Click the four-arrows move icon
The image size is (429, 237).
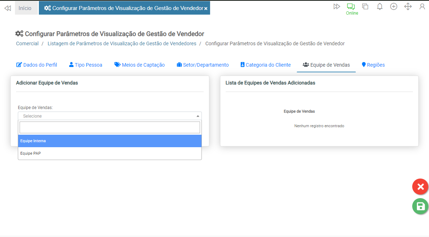(x=408, y=6)
